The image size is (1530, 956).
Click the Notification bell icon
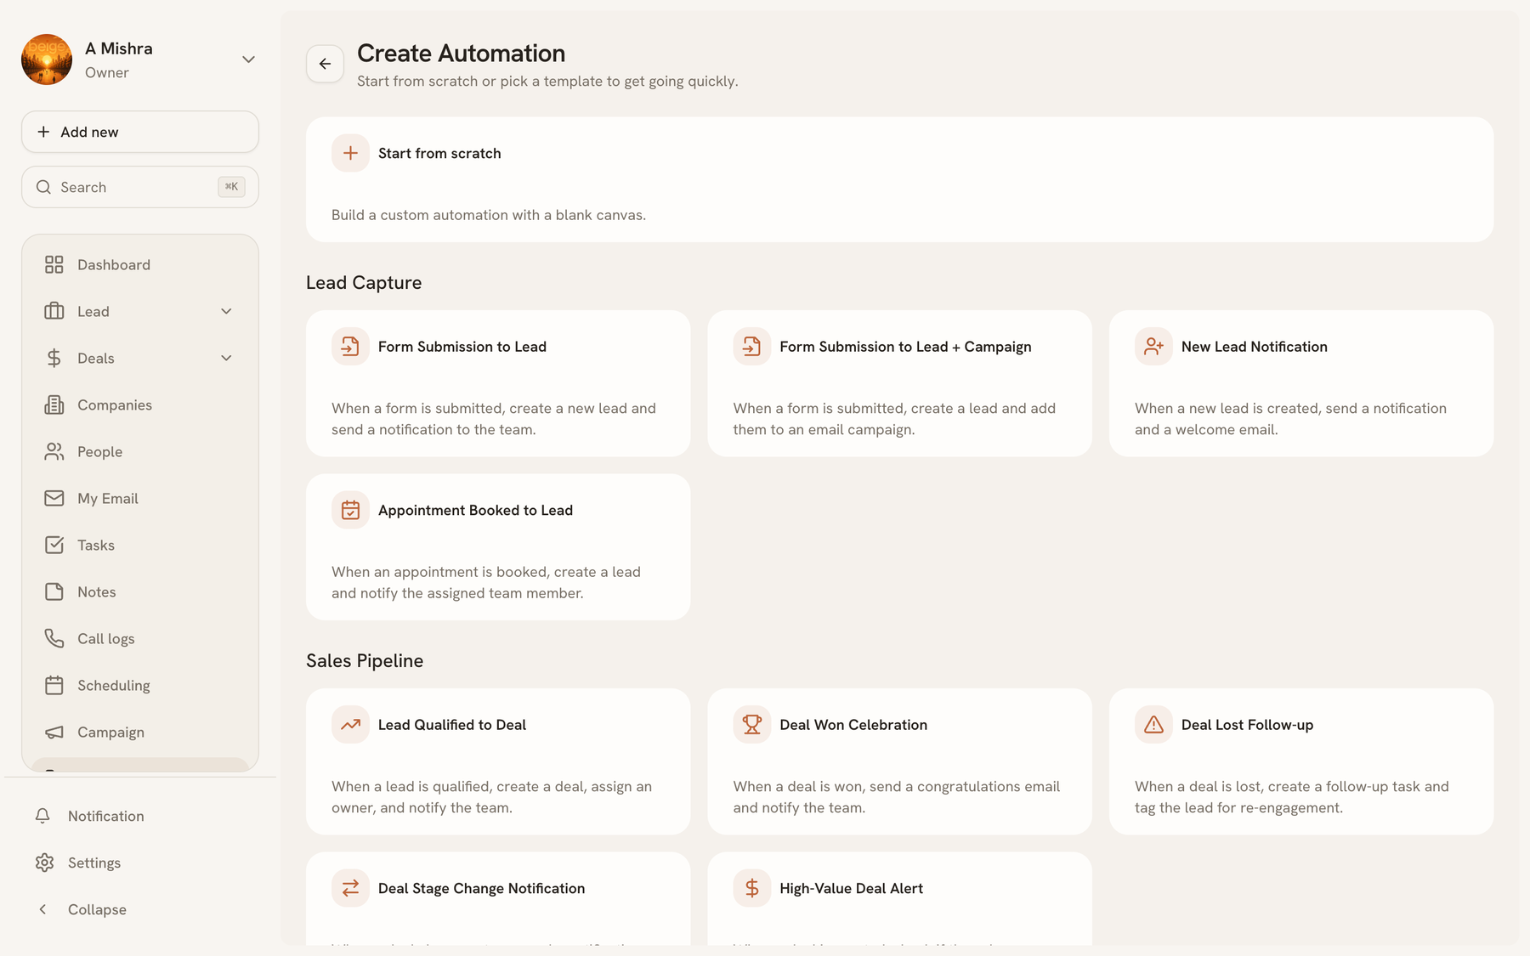point(42,816)
